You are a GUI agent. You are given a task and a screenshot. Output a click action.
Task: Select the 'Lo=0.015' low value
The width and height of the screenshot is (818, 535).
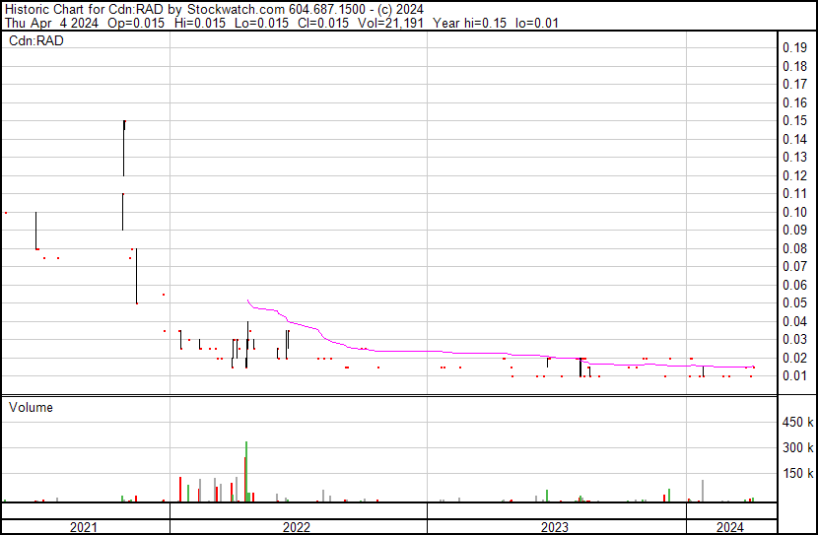[x=261, y=23]
